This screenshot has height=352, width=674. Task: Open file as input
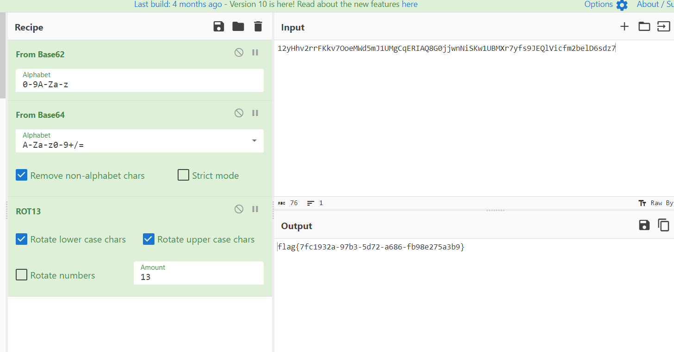(644, 27)
